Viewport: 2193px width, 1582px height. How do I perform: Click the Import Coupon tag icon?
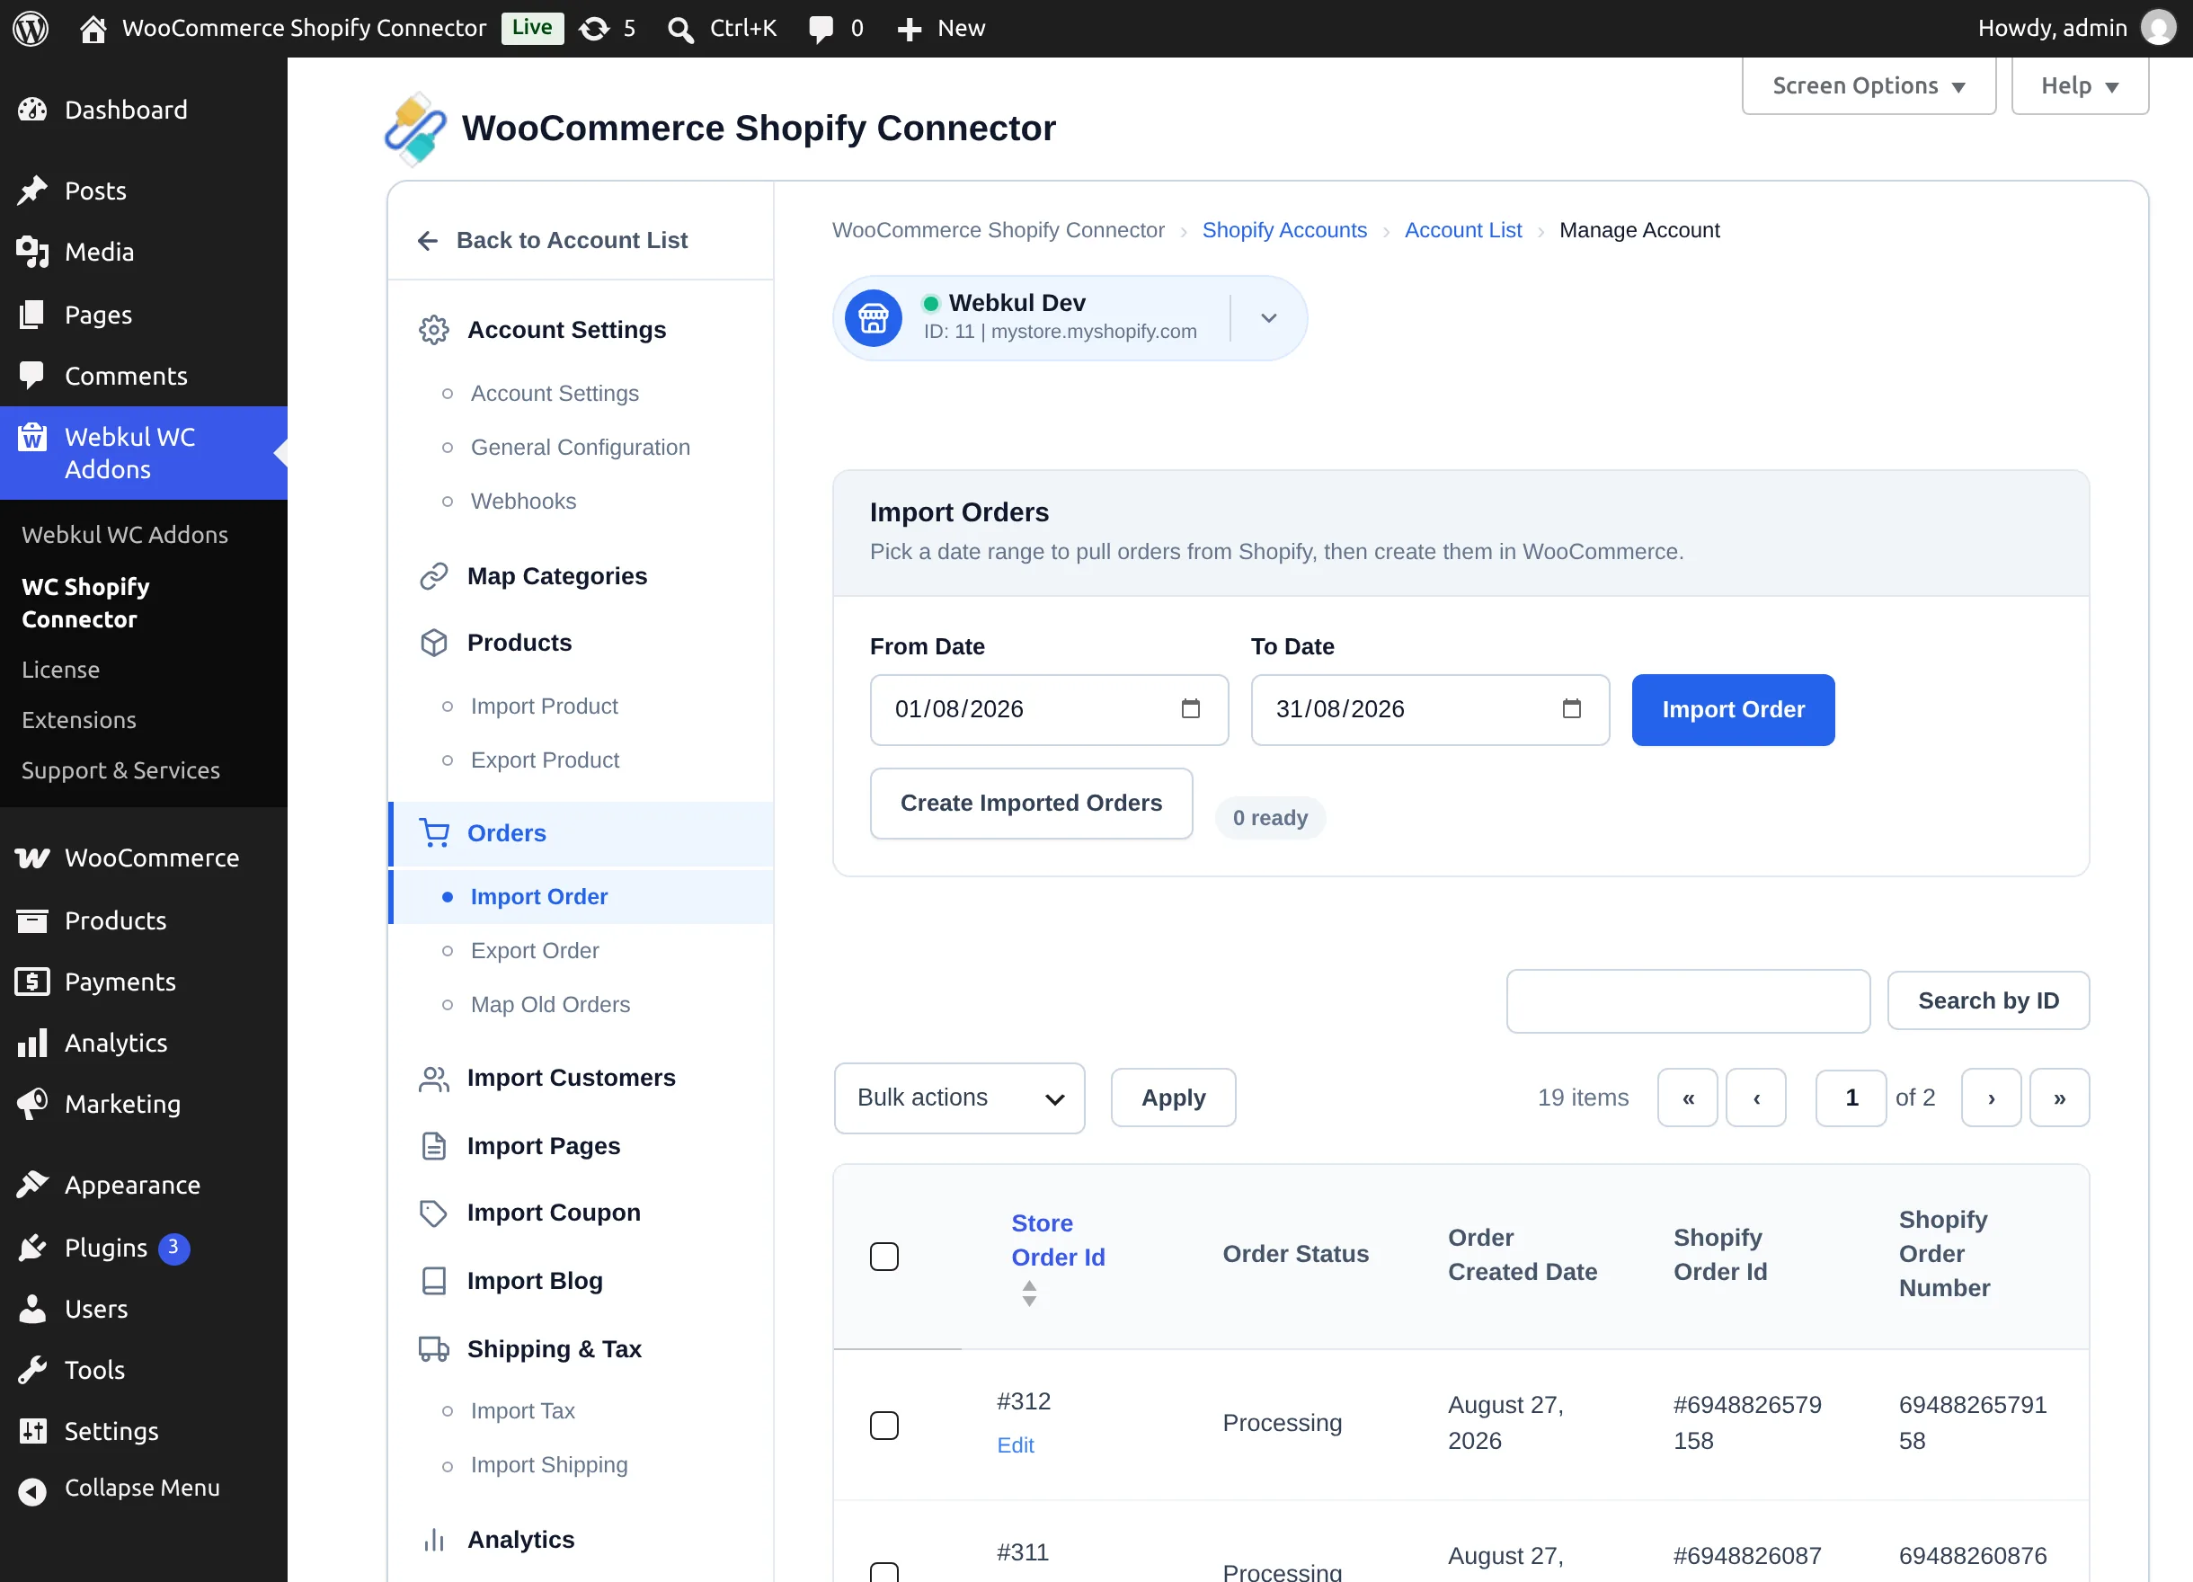click(433, 1213)
